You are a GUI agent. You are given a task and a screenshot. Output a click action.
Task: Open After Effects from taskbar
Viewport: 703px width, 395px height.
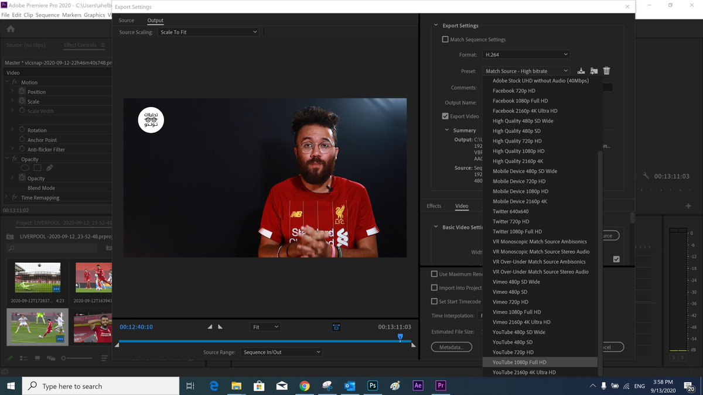coord(418,386)
